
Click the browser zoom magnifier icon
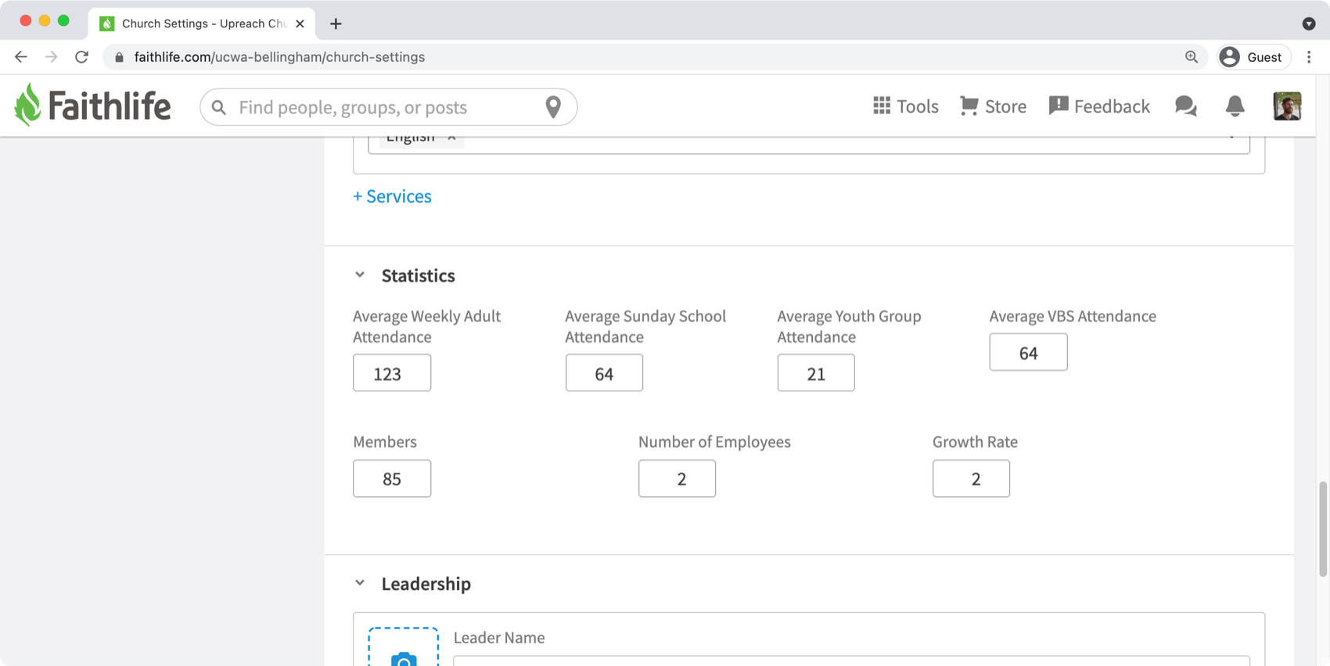(1192, 57)
